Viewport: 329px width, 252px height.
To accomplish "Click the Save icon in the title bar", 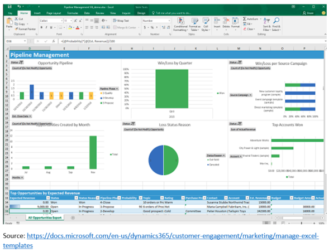I will coord(9,7).
